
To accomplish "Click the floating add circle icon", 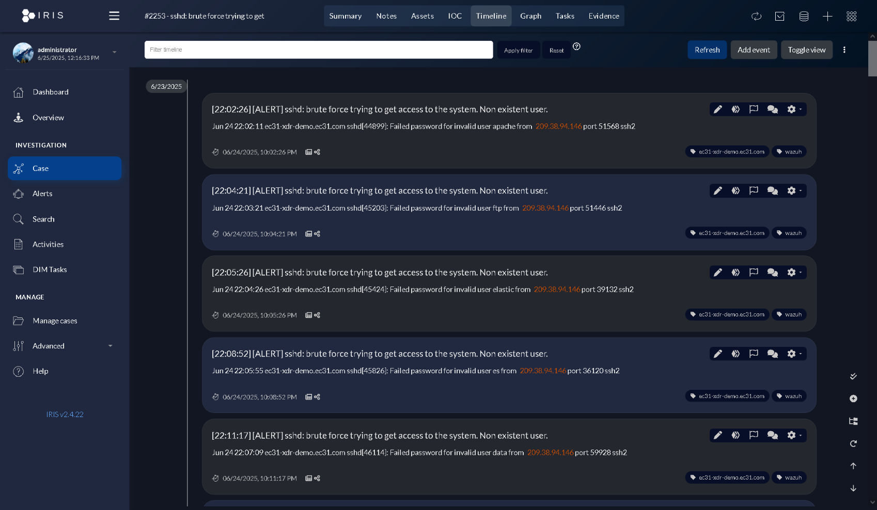I will (x=853, y=399).
